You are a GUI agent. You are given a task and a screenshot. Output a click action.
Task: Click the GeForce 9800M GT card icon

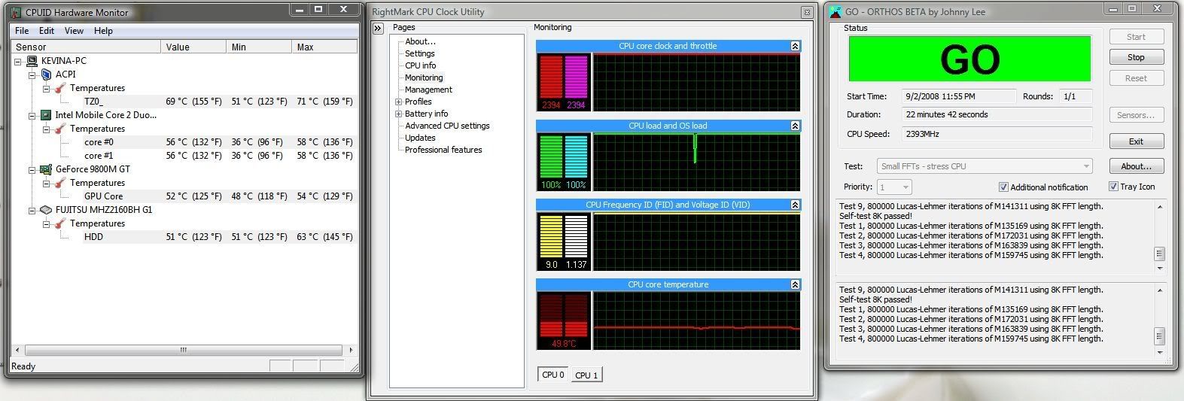point(46,169)
